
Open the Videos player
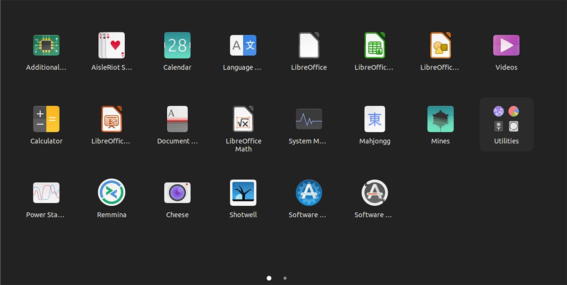pos(506,46)
